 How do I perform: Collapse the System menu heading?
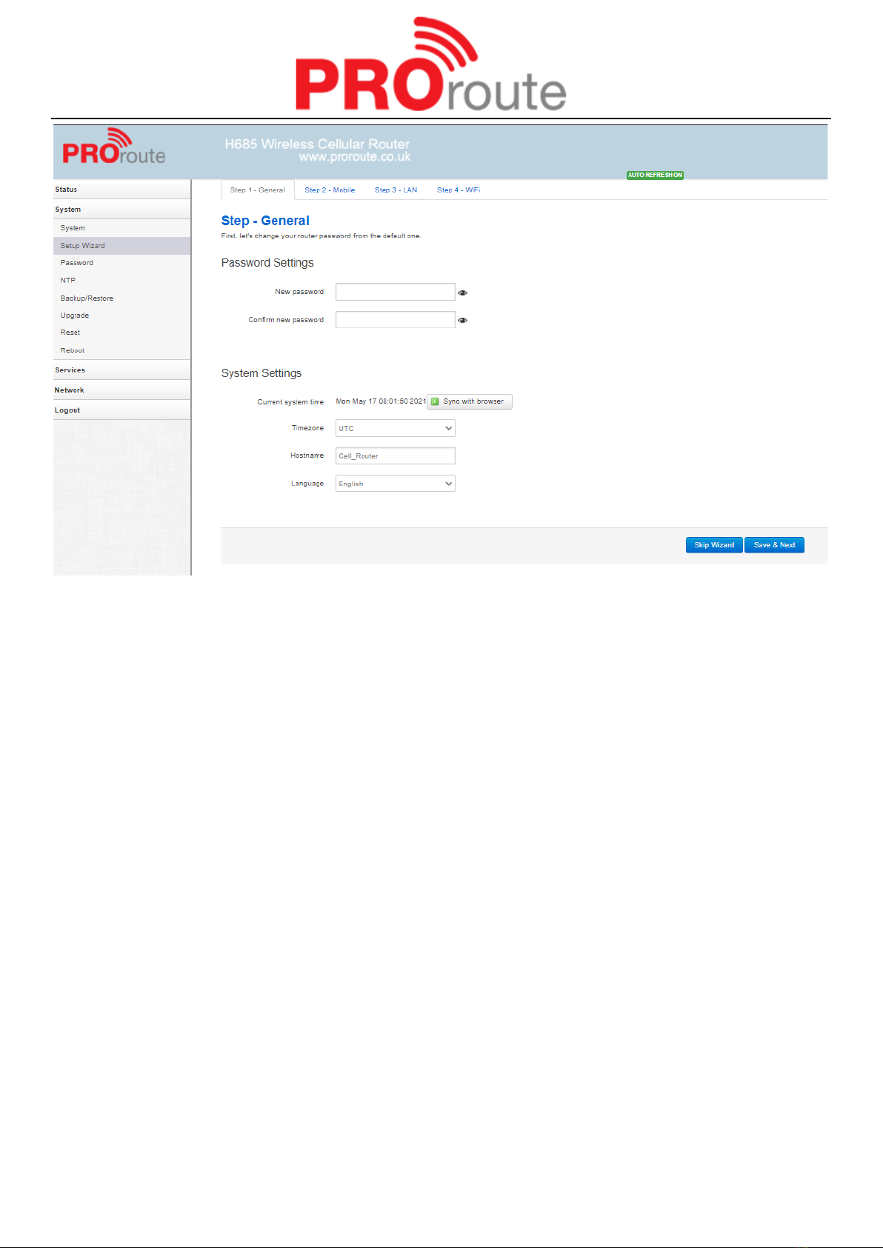pyautogui.click(x=122, y=210)
